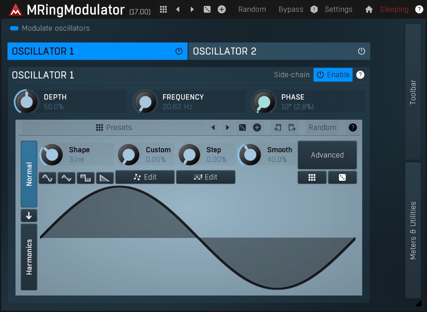This screenshot has height=312, width=427.
Task: Click the title bar add preset plus icon
Action: [222, 9]
